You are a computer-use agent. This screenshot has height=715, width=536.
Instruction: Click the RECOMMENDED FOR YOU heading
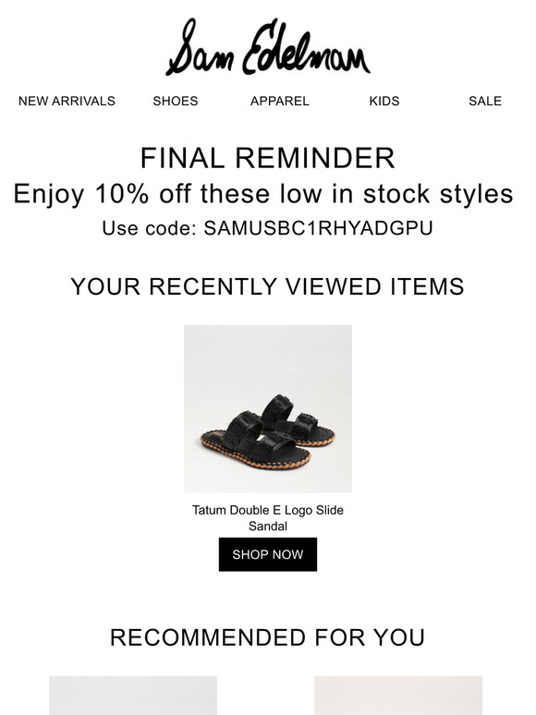(x=268, y=637)
